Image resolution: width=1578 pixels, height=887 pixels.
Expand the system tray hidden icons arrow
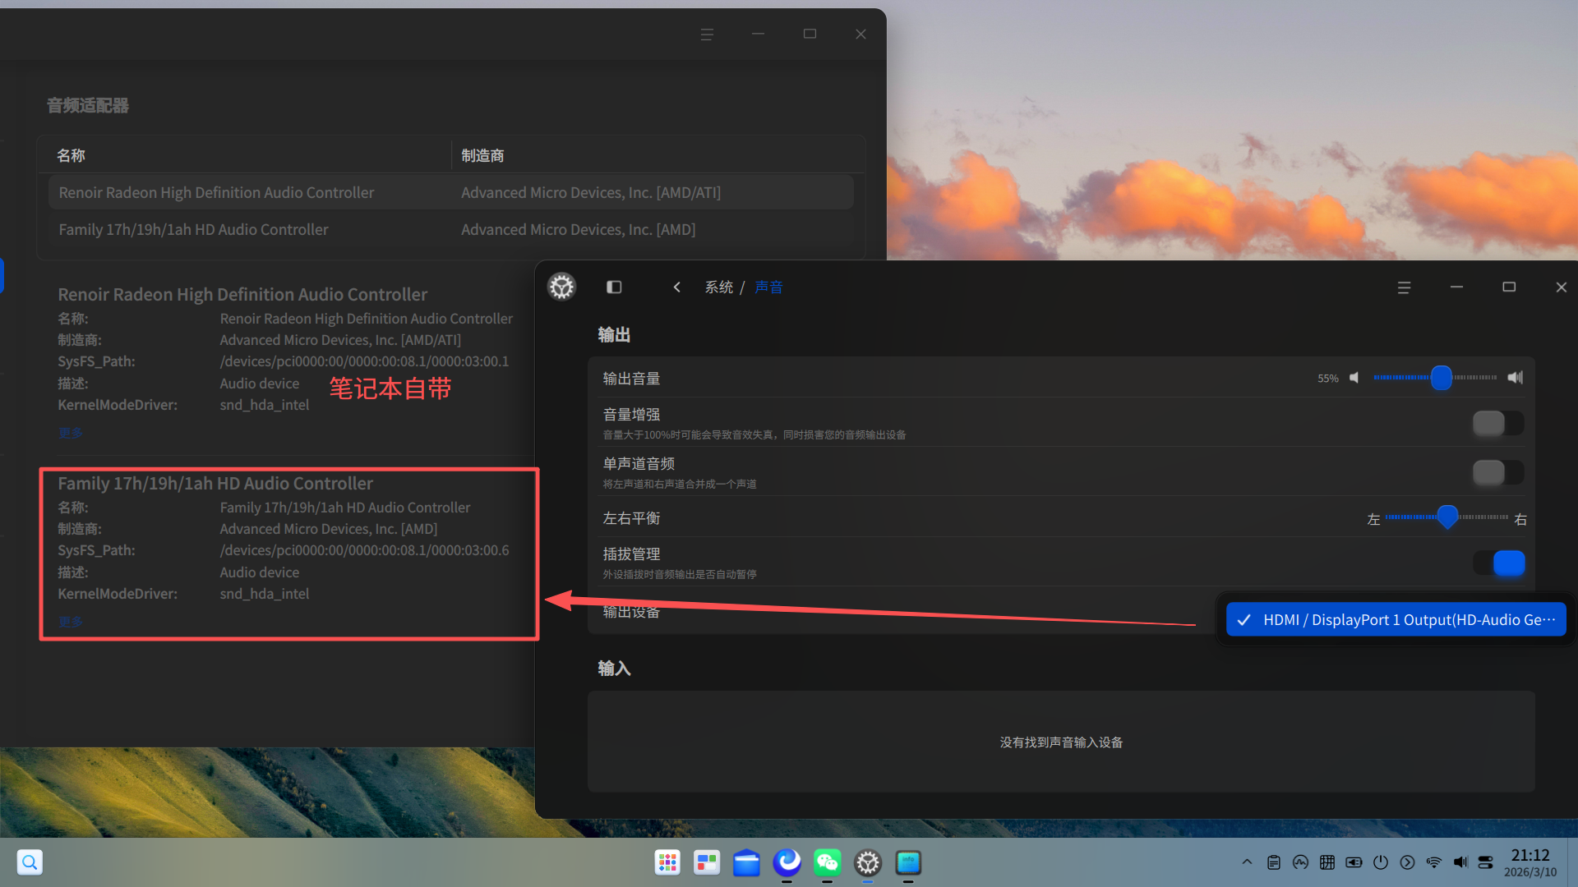pos(1247,862)
